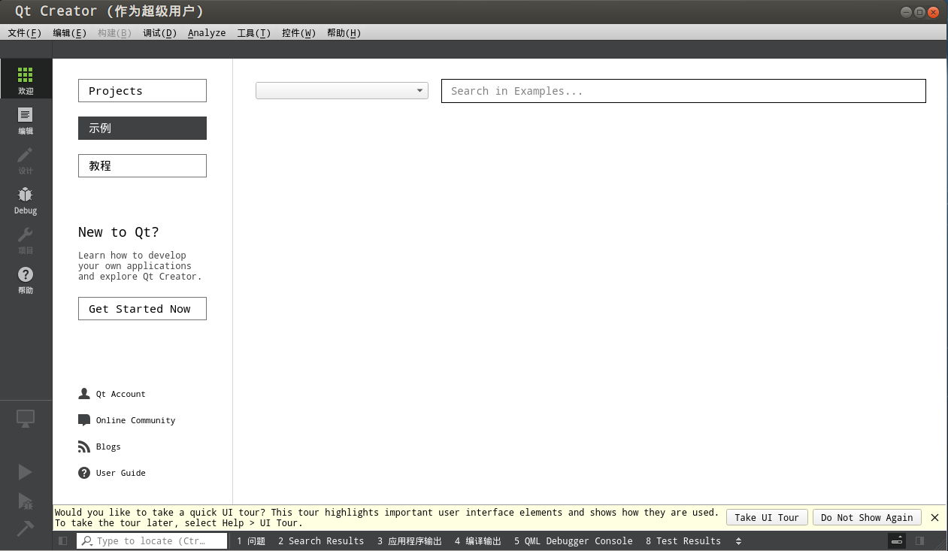Open the examples Qt version dropdown
Image resolution: width=948 pixels, height=551 pixels.
[x=342, y=91]
